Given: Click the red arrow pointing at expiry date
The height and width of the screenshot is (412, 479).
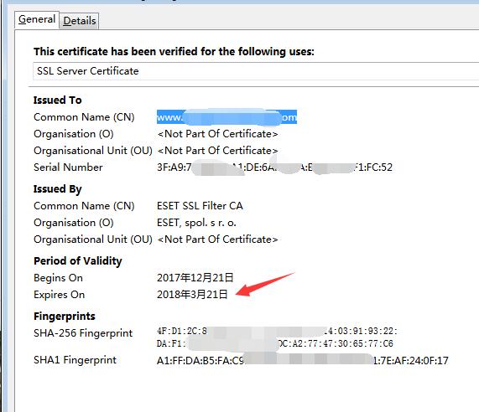Looking at the screenshot, I should coord(265,285).
